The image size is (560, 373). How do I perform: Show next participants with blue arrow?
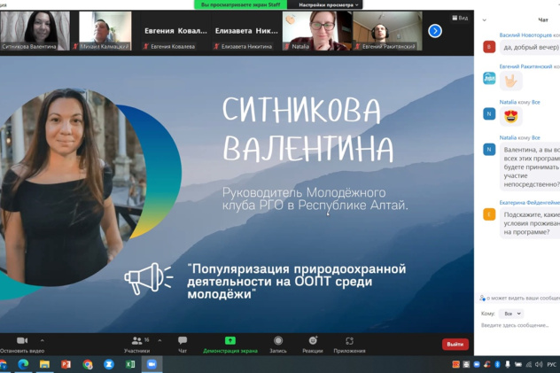(x=435, y=31)
